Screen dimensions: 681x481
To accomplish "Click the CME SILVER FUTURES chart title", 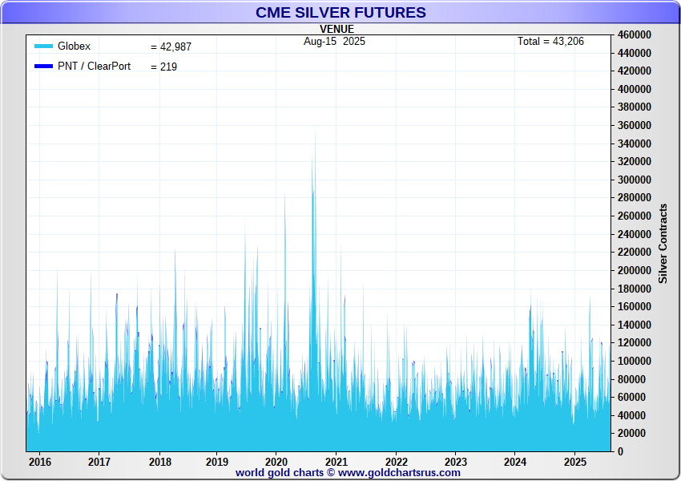I will [x=340, y=13].
